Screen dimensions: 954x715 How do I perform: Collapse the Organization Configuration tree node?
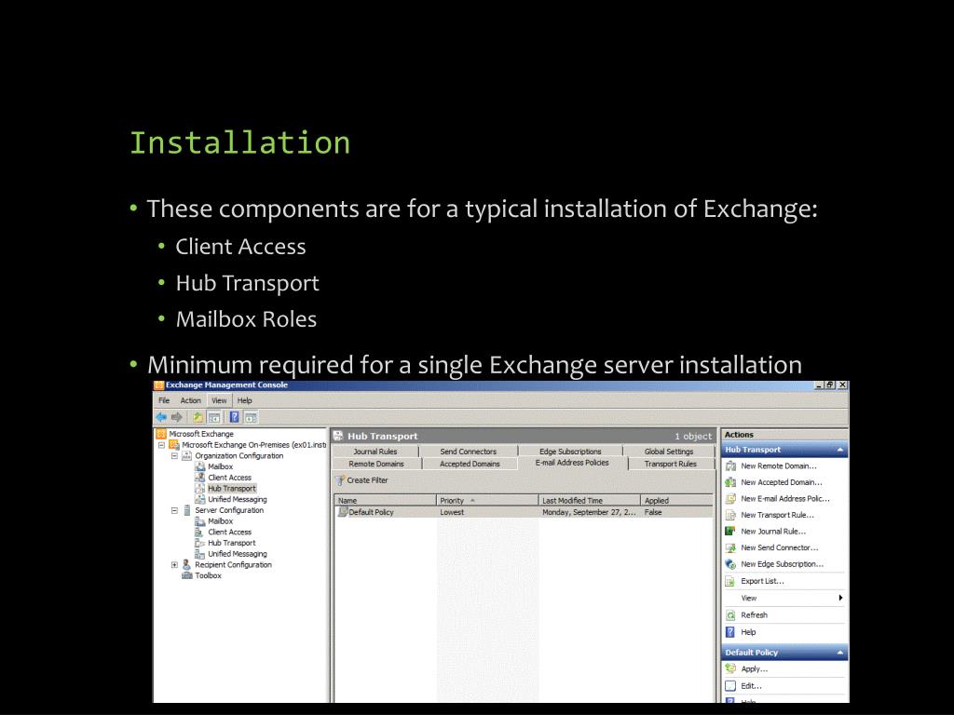[174, 456]
